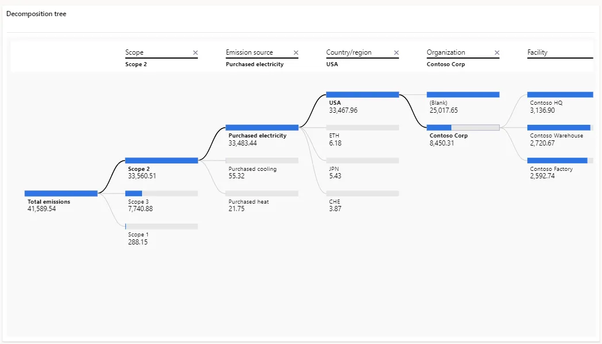Click the Scope 2 node bar
This screenshot has height=344, width=602.
pyautogui.click(x=161, y=160)
